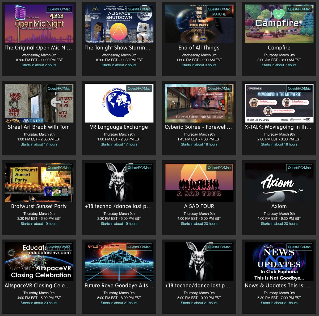
Task: Click the 'Future Rave Goodbye Alts...' title
Action: pos(119,285)
